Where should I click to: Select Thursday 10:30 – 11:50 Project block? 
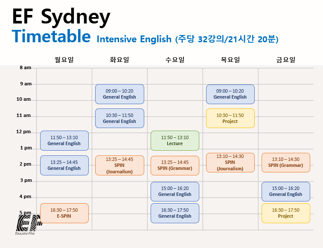click(230, 118)
